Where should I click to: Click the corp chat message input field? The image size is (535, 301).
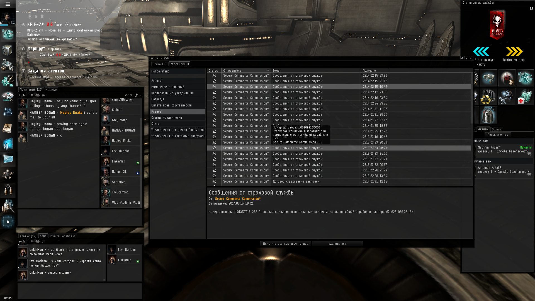click(x=80, y=291)
